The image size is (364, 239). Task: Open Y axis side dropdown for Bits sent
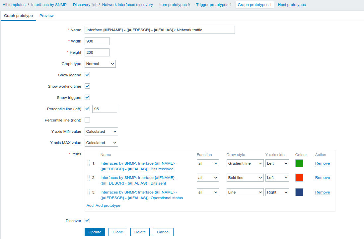pos(277,178)
